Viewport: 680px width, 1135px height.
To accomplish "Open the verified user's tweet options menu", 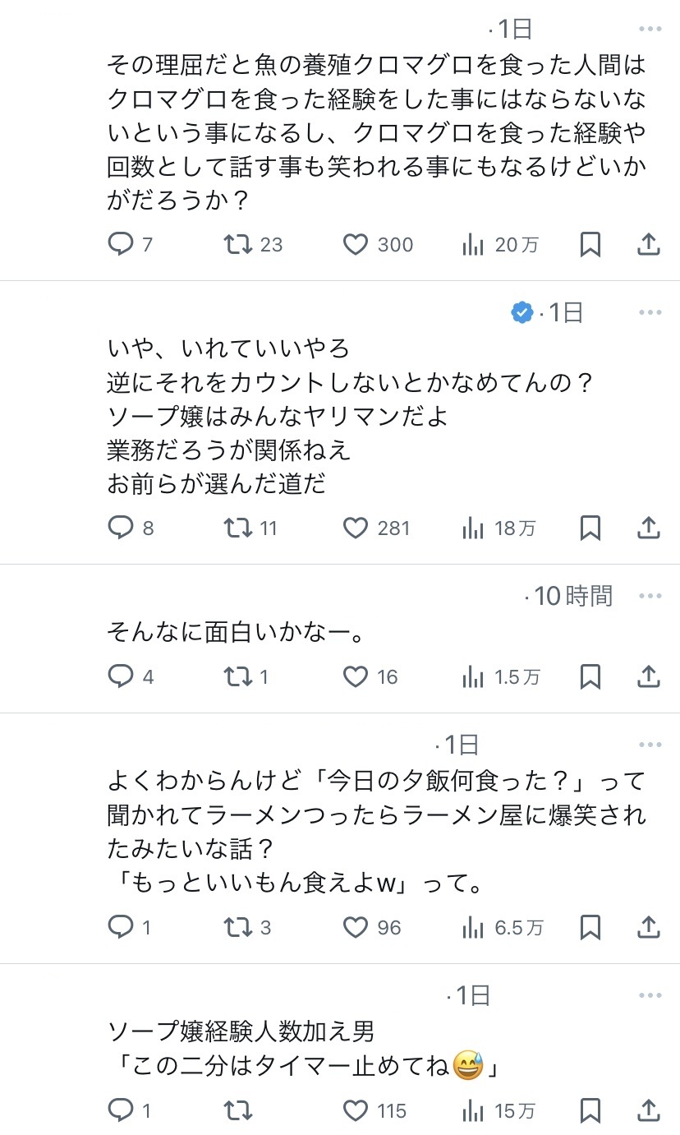I will click(x=650, y=312).
